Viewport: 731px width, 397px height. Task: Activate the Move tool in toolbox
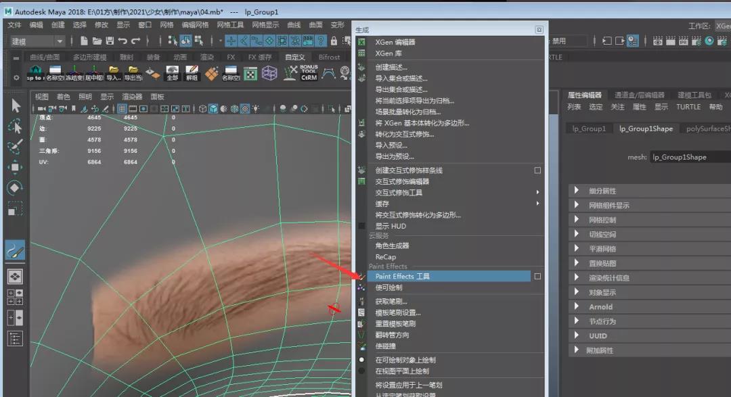click(15, 167)
